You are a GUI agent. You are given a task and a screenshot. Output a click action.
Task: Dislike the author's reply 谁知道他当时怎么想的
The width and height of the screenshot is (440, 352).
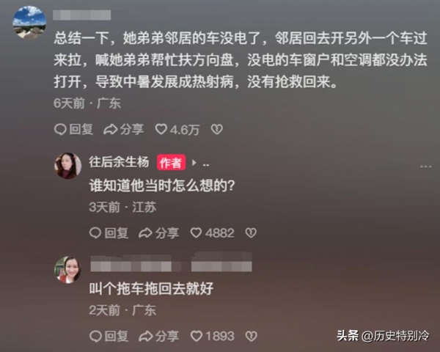pyautogui.click(x=251, y=233)
